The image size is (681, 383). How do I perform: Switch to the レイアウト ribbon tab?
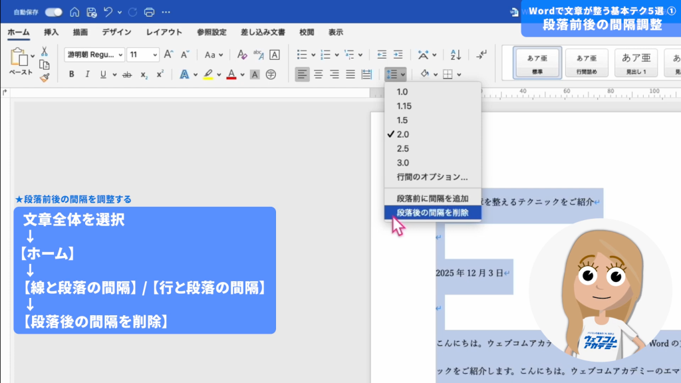[164, 32]
